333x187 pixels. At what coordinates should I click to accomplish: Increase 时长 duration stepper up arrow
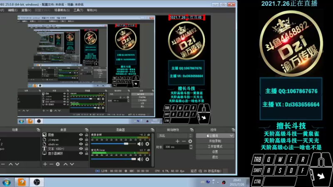(x=191, y=146)
